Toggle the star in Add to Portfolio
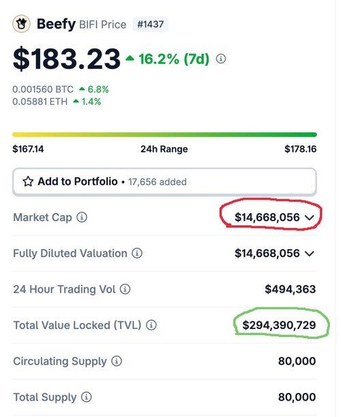341x417 pixels. tap(28, 182)
